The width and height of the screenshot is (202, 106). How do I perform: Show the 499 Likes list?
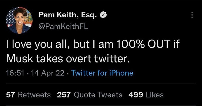click(x=146, y=95)
